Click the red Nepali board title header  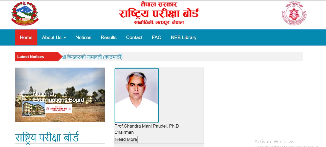pyautogui.click(x=159, y=13)
